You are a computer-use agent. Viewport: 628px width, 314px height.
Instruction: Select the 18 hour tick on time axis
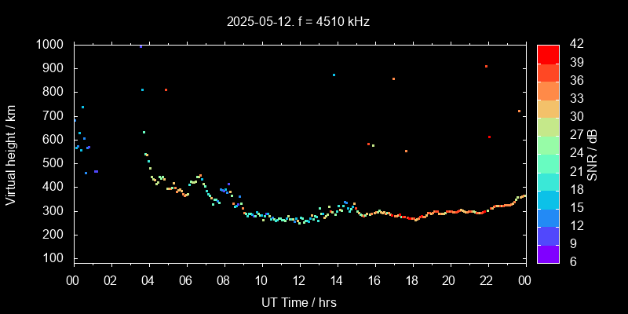[x=412, y=280]
